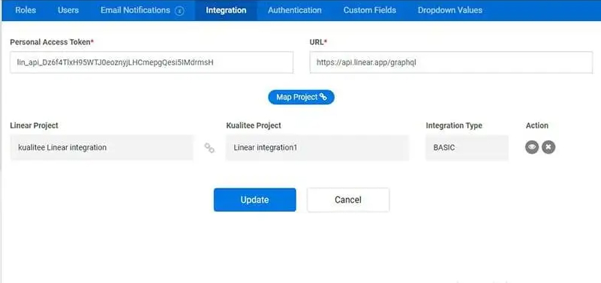This screenshot has width=601, height=283.
Task: Select the Kualitee Project field value
Action: (317, 147)
